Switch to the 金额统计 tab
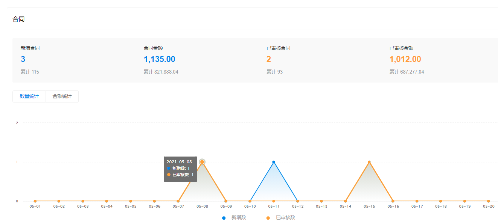The width and height of the screenshot is (498, 223). (x=62, y=96)
